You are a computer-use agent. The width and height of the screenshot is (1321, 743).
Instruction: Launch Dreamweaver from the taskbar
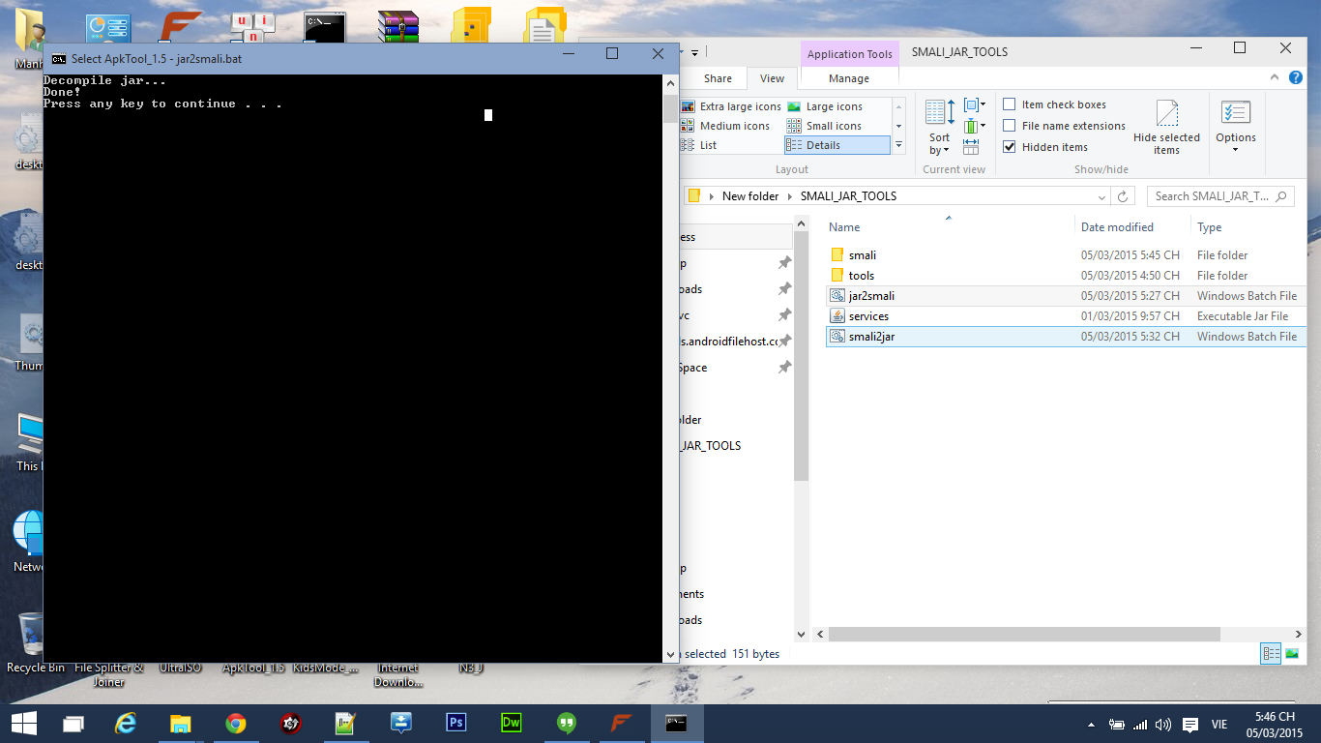click(x=512, y=723)
